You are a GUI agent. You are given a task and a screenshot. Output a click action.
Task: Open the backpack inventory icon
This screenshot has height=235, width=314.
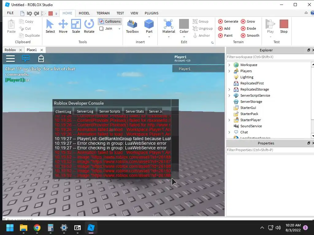(41, 58)
